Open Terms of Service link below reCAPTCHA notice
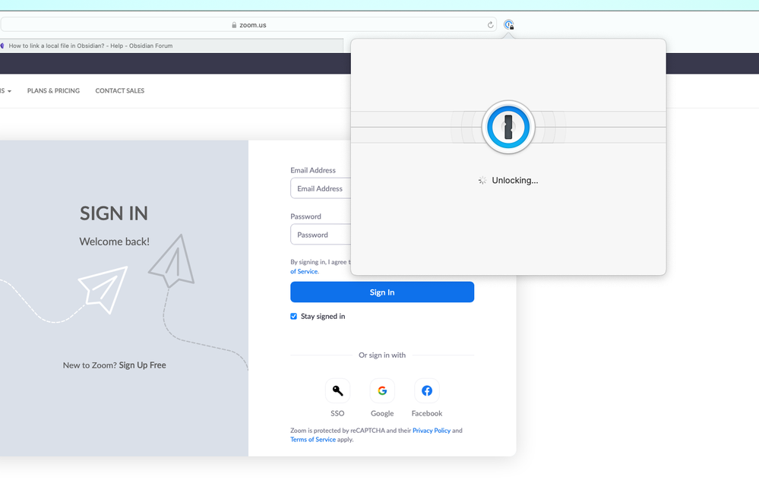Image resolution: width=759 pixels, height=480 pixels. pos(312,440)
